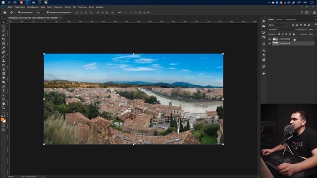
Task: Select the Healing Brush tool
Action: click(x=3, y=52)
